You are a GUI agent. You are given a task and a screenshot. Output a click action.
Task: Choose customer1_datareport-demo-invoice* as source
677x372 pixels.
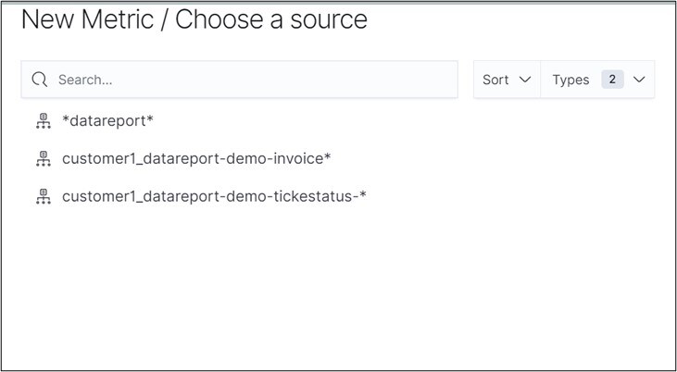(x=196, y=159)
